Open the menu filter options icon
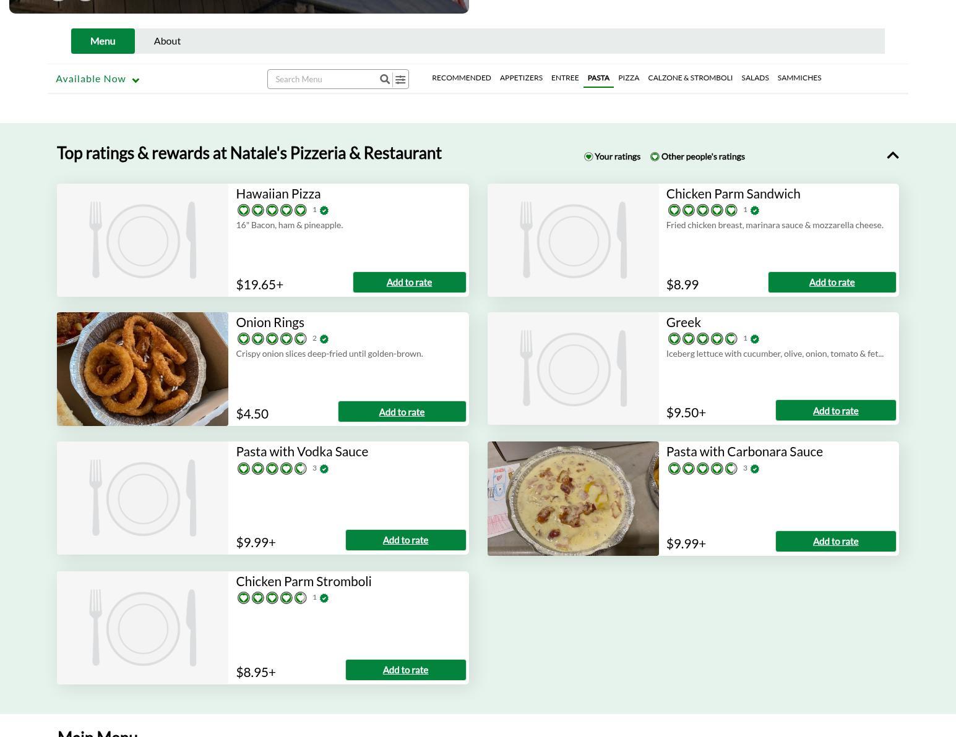The width and height of the screenshot is (956, 737). [x=400, y=79]
